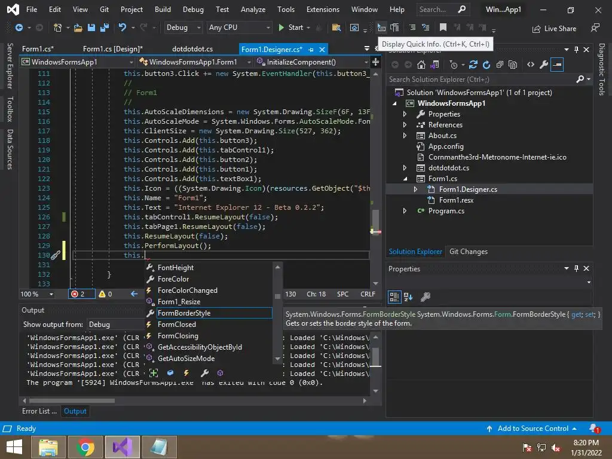Image resolution: width=612 pixels, height=459 pixels.
Task: Select FormBorderStyle in IntelliSense list
Action: [184, 313]
